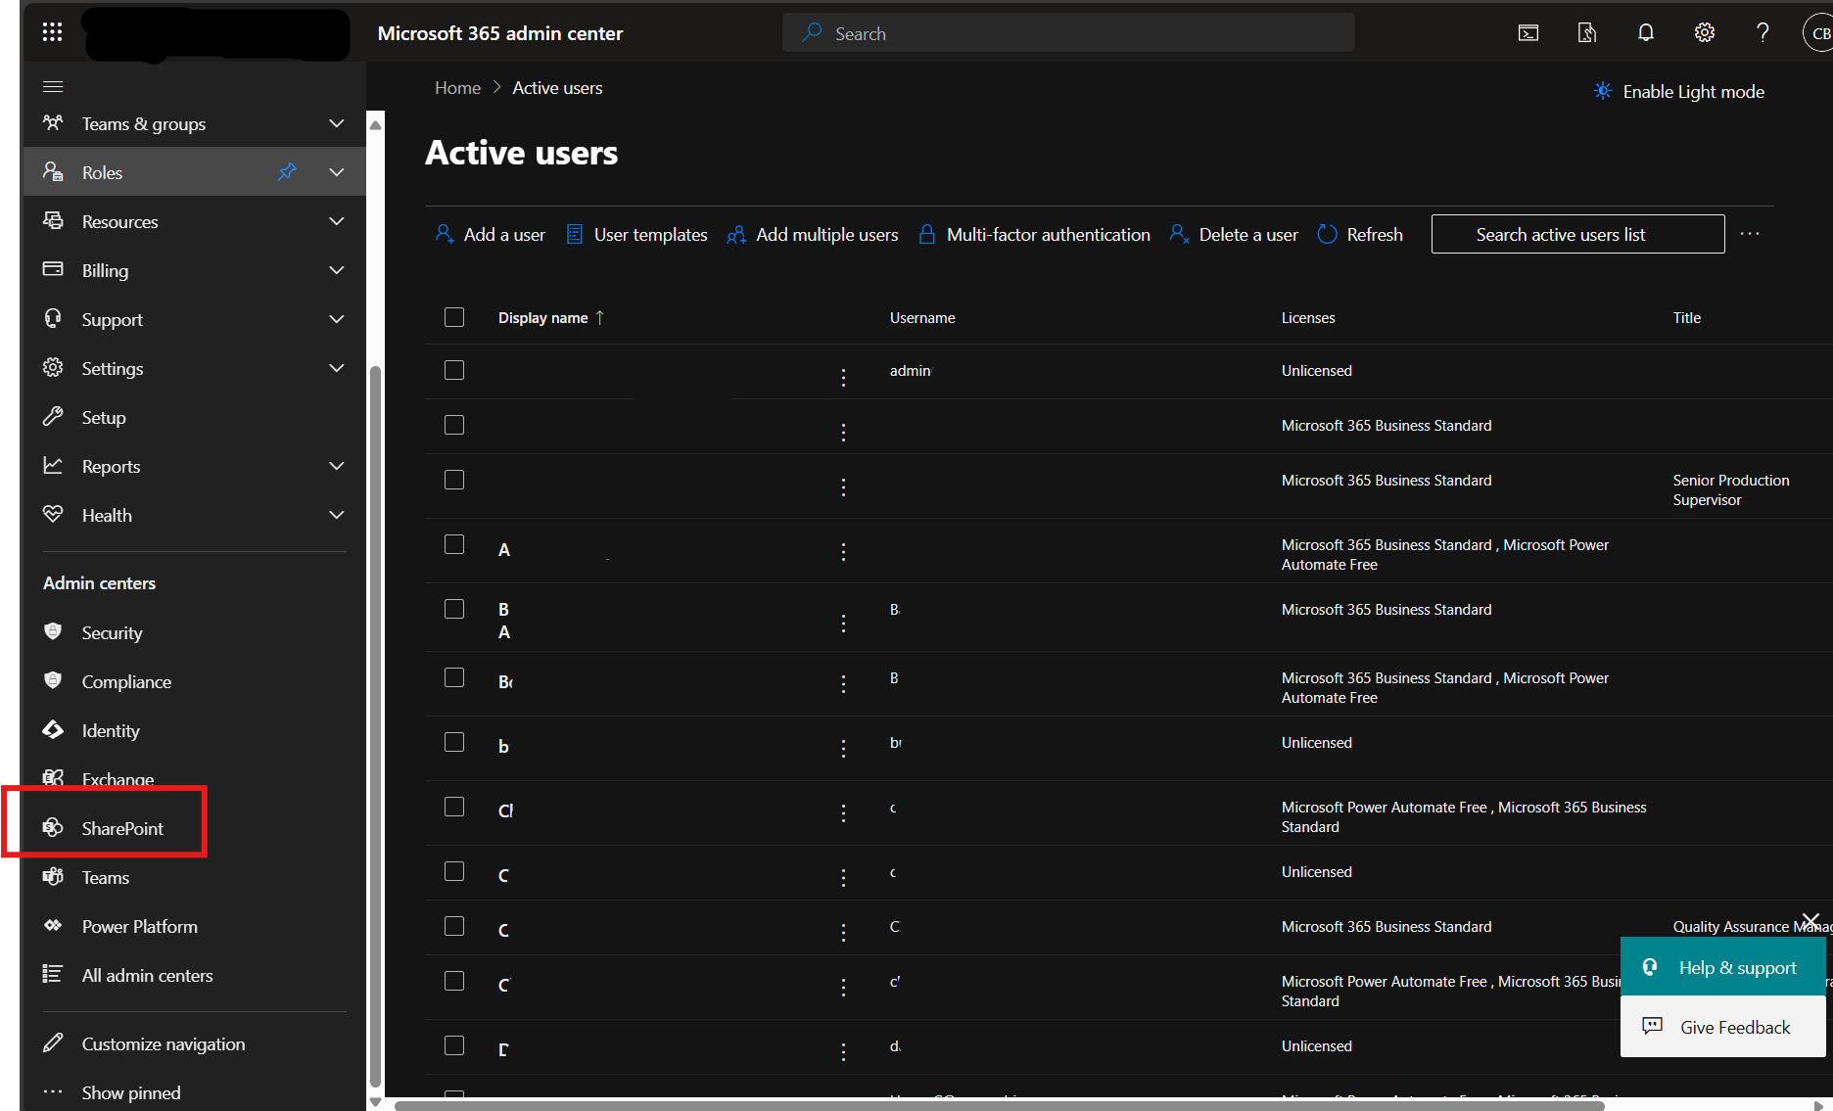Open Teams admin center item
Screen dimensions: 1833x1111
point(105,877)
